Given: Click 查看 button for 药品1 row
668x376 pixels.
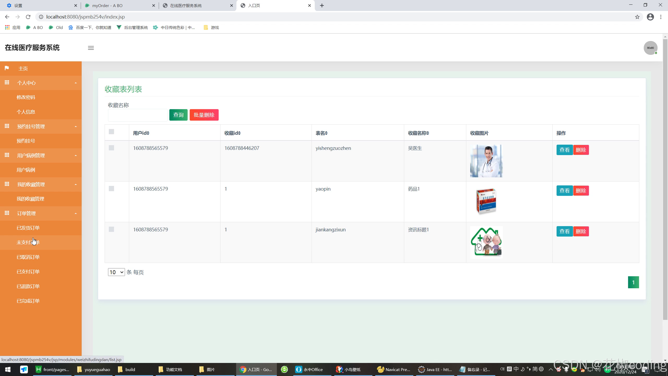Looking at the screenshot, I should coord(564,191).
